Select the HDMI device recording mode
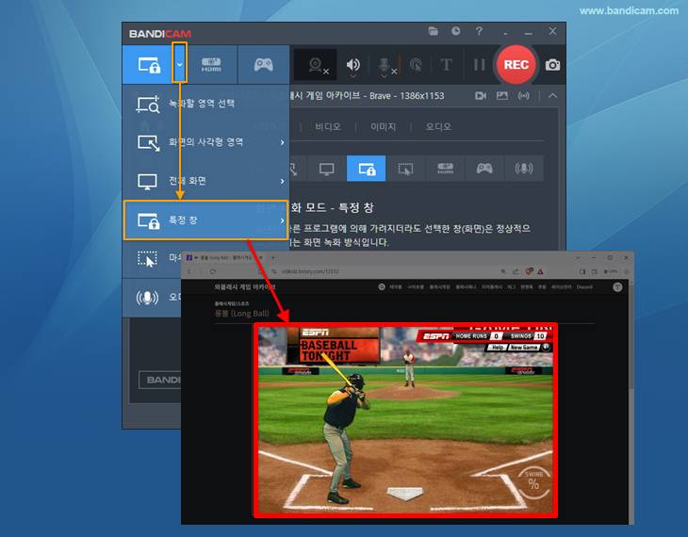The height and width of the screenshot is (537, 688). click(212, 65)
